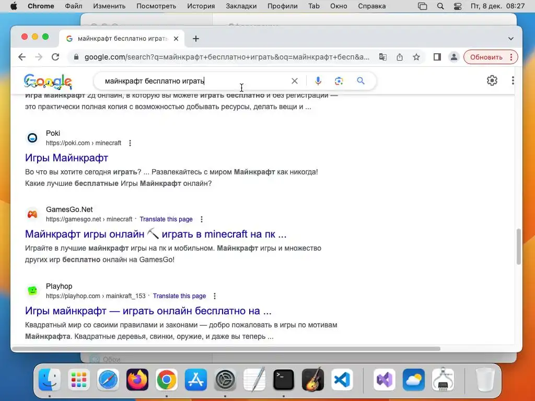Open the Справка menu

pyautogui.click(x=371, y=6)
